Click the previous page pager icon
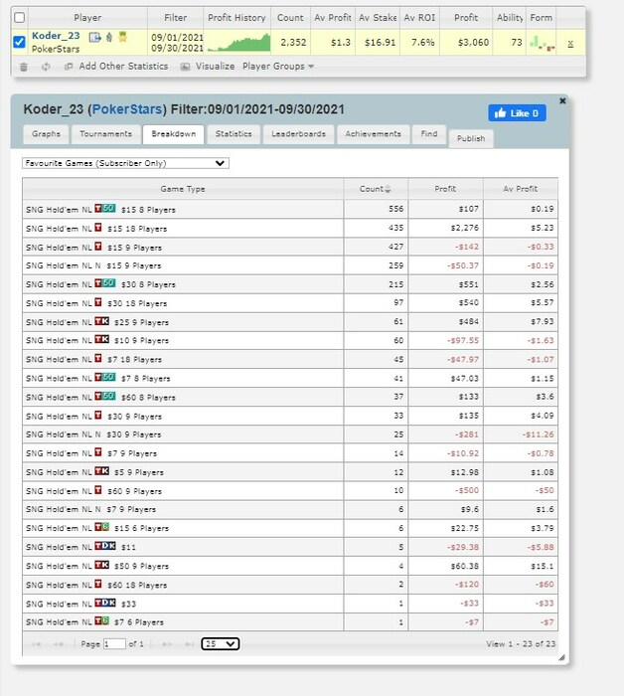This screenshot has height=696, width=624. pyautogui.click(x=58, y=644)
